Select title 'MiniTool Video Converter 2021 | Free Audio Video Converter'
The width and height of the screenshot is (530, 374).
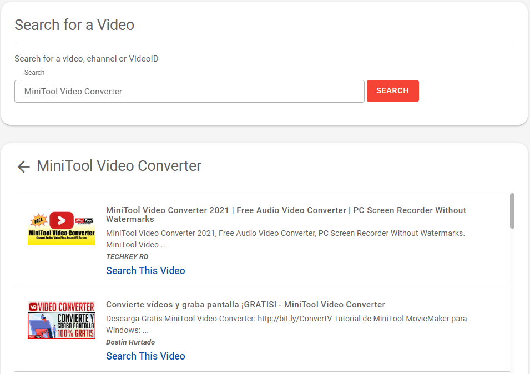click(286, 215)
